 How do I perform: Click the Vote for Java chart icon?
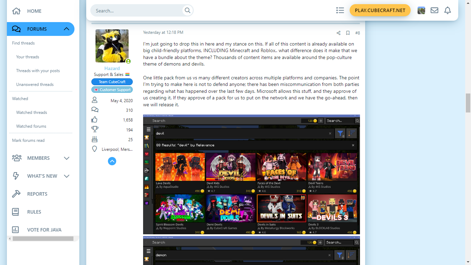point(16,230)
